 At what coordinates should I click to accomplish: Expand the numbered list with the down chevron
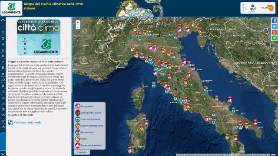click(3, 153)
